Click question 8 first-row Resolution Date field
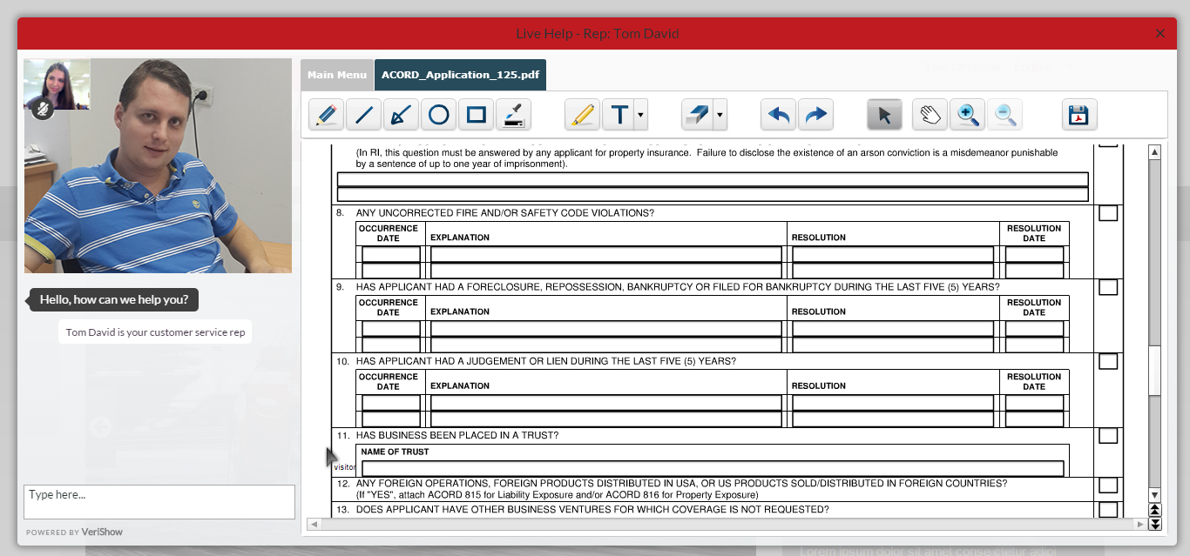1190x556 pixels. pos(1034,254)
